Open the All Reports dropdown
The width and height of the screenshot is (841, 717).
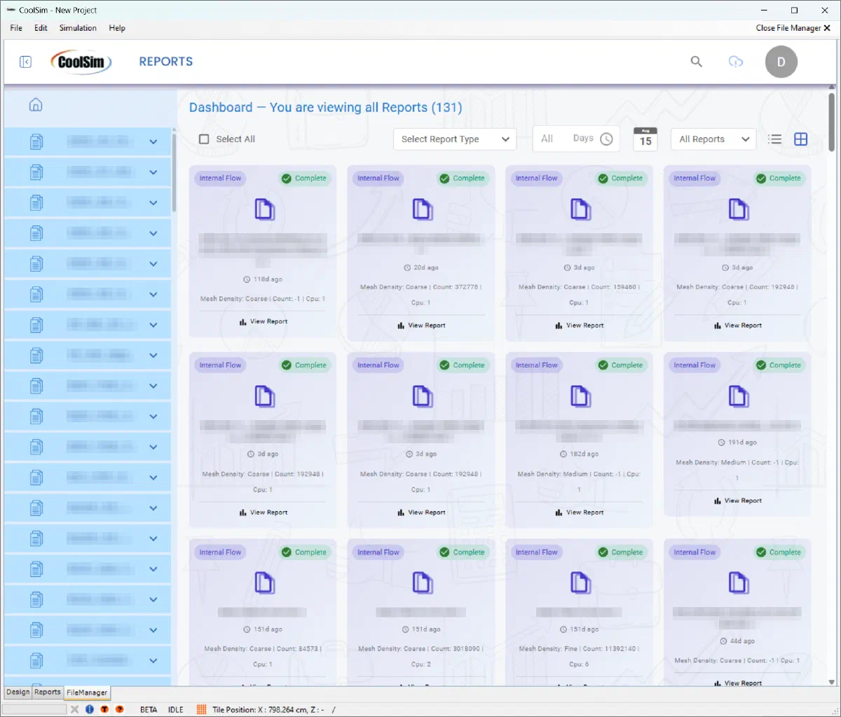713,139
